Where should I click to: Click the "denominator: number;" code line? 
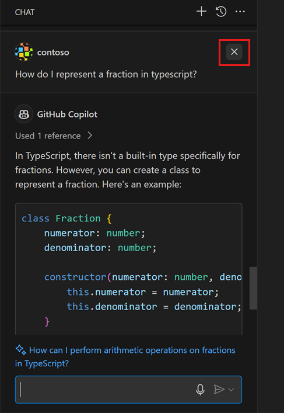100,248
